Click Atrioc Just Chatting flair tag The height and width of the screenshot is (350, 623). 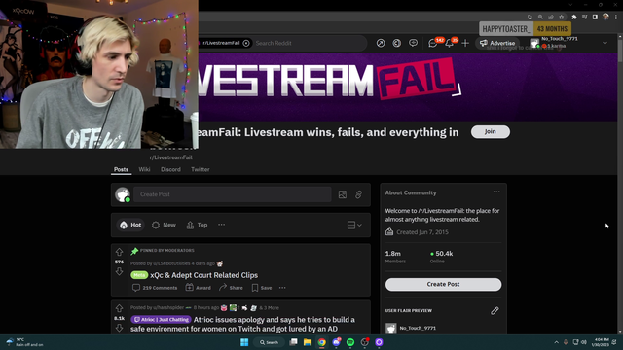pyautogui.click(x=161, y=320)
